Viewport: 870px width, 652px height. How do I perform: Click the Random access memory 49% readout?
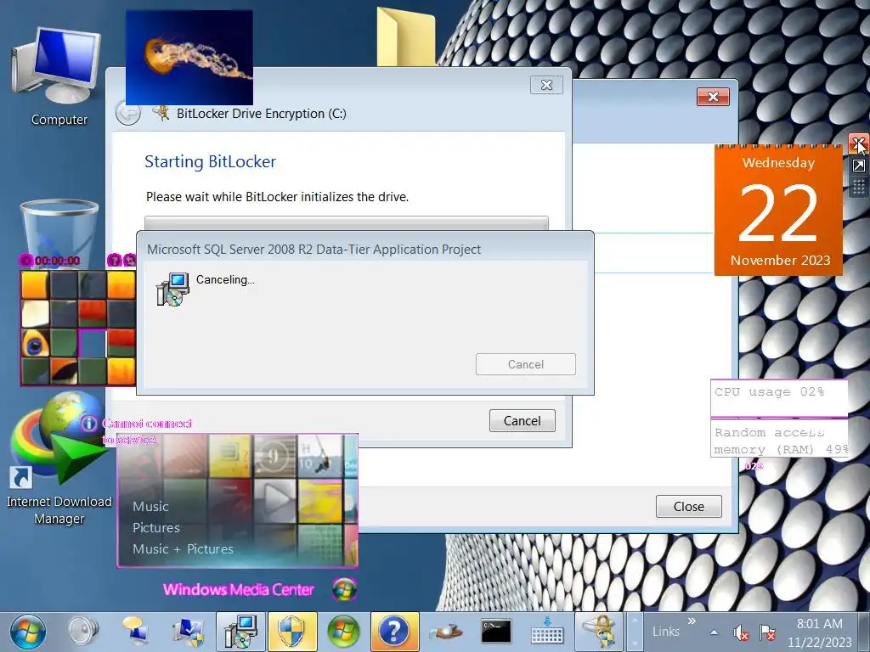pos(781,441)
